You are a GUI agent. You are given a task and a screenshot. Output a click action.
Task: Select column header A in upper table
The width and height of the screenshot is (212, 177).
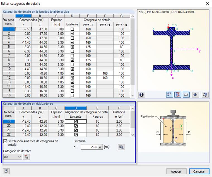coord(23,16)
